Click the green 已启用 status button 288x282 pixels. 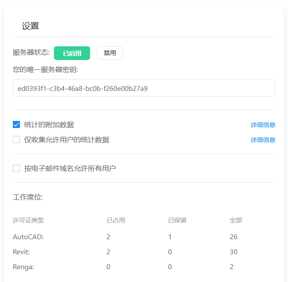tap(72, 53)
